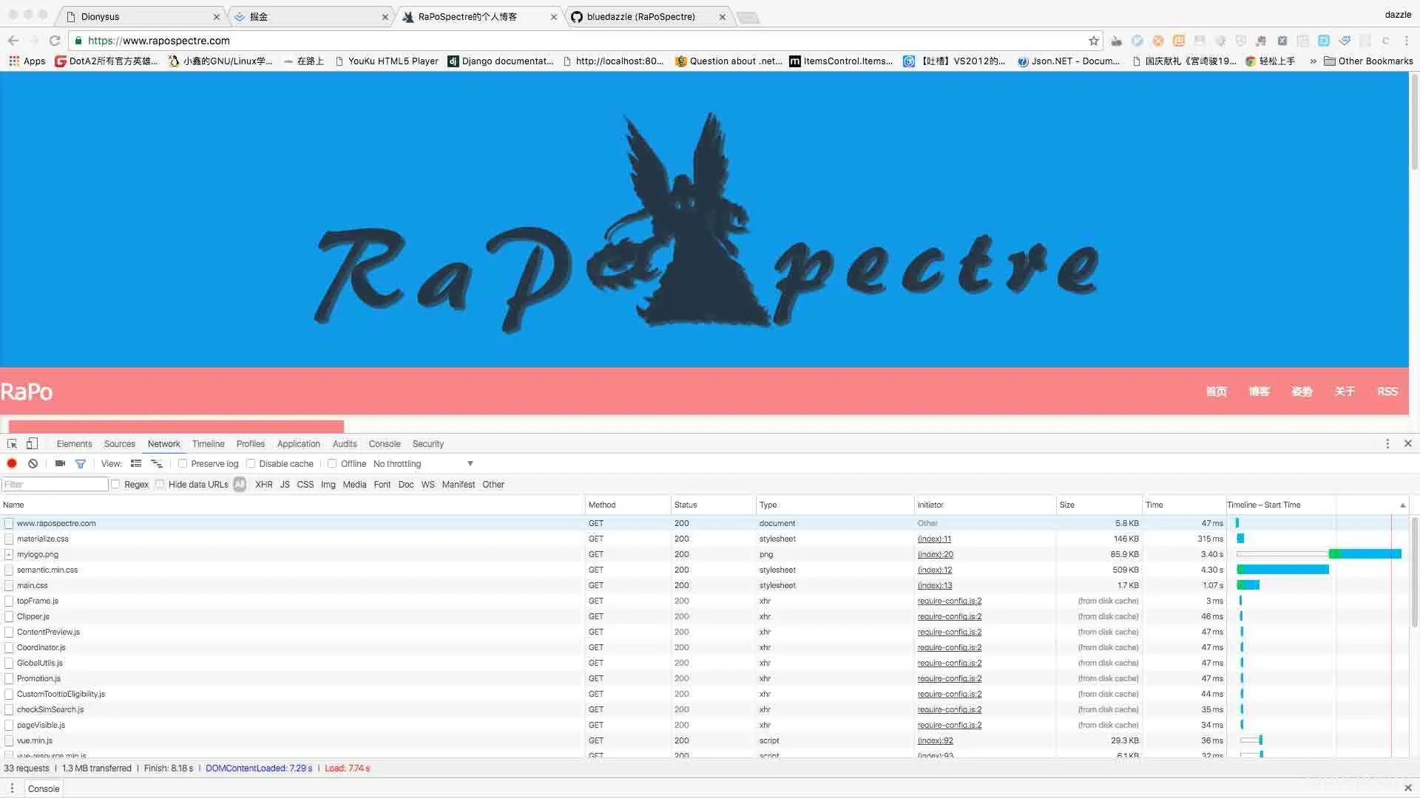Image resolution: width=1420 pixels, height=798 pixels.
Task: Reload the page with the refresh icon
Action: pyautogui.click(x=54, y=41)
